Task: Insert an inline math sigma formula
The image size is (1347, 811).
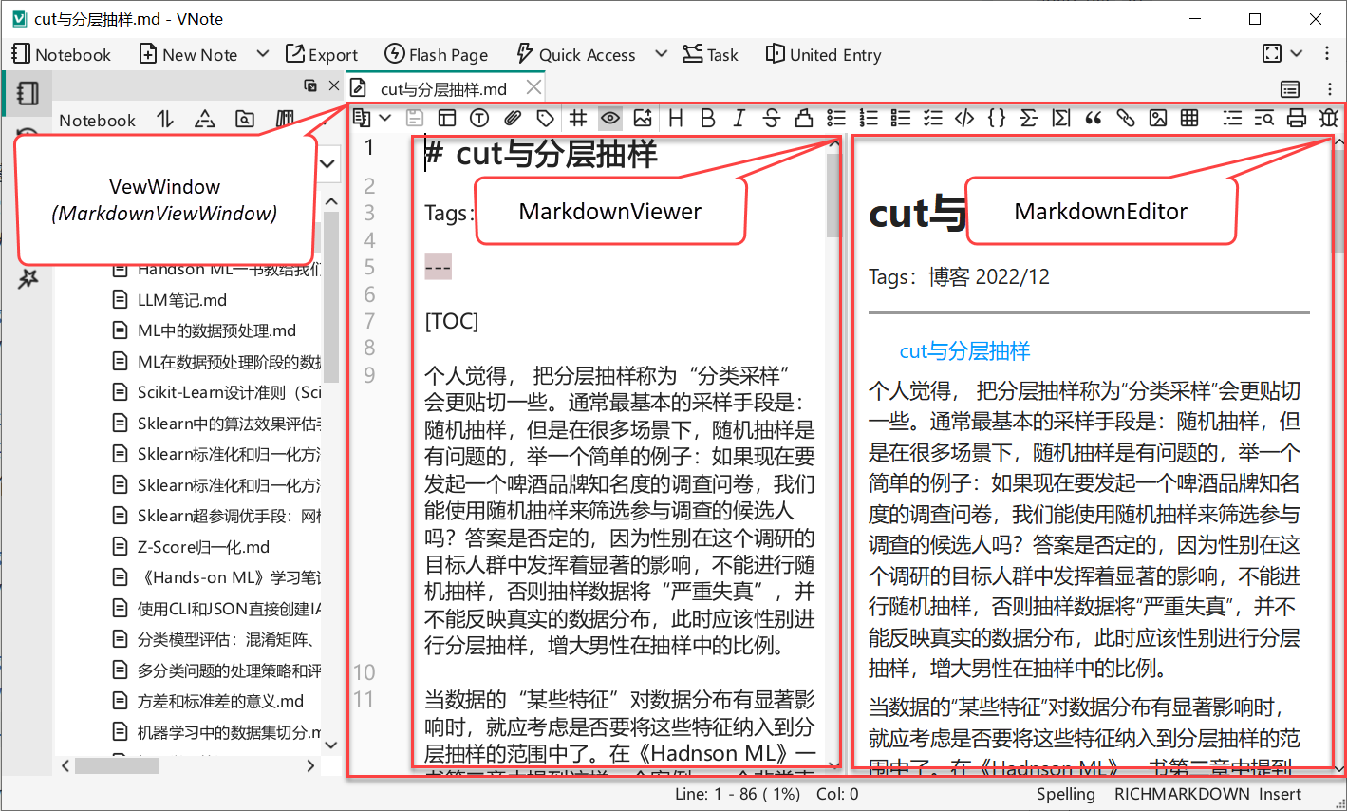Action: 1029,118
